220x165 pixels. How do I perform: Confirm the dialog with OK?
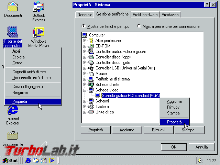point(174,147)
